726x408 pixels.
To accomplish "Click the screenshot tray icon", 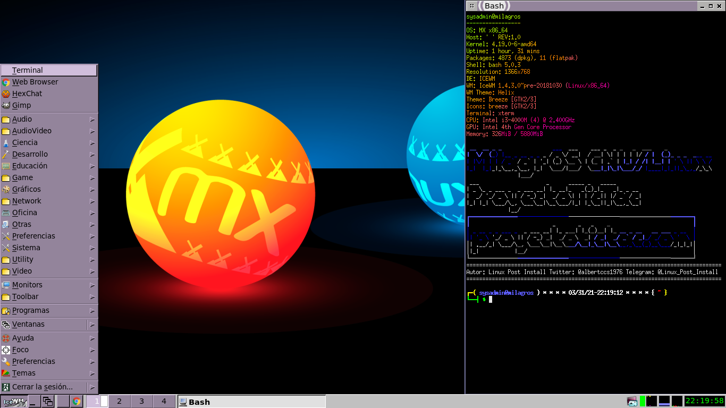I will (x=632, y=402).
